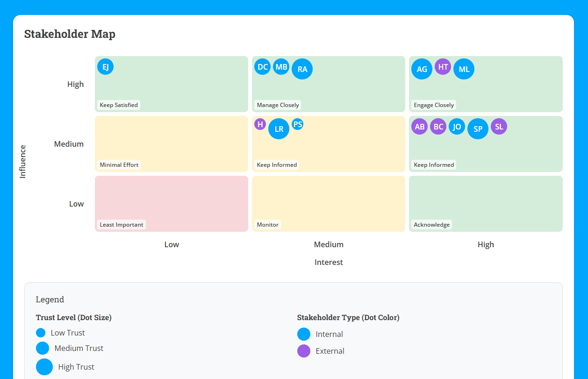Select the purple AB stakeholder marker

point(419,126)
